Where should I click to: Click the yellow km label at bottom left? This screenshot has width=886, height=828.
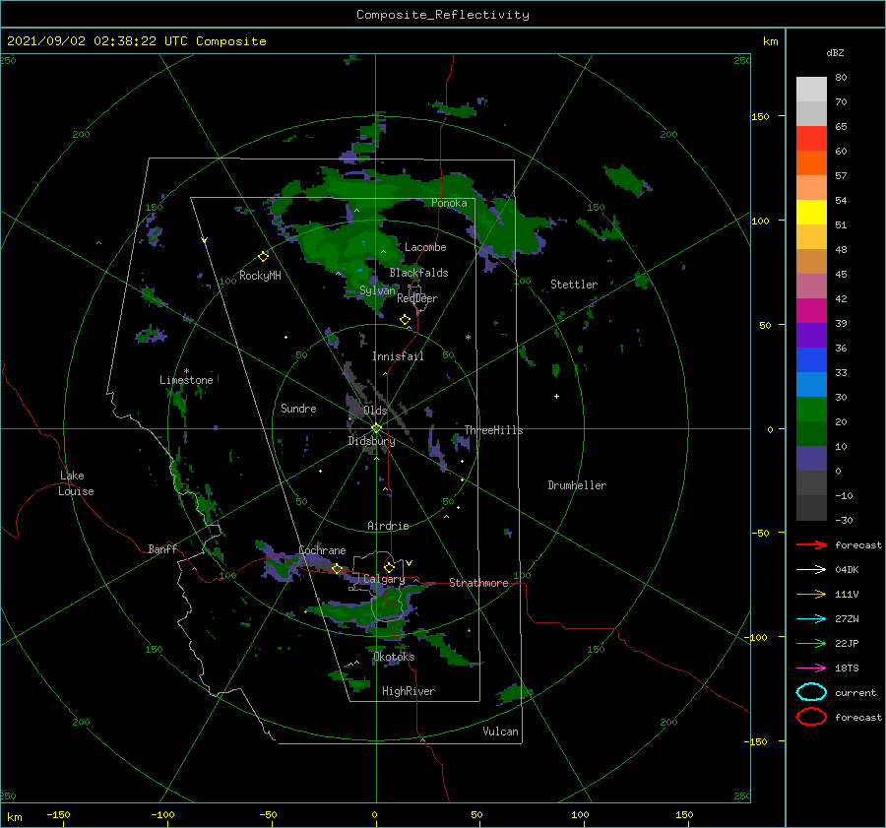coord(15,817)
